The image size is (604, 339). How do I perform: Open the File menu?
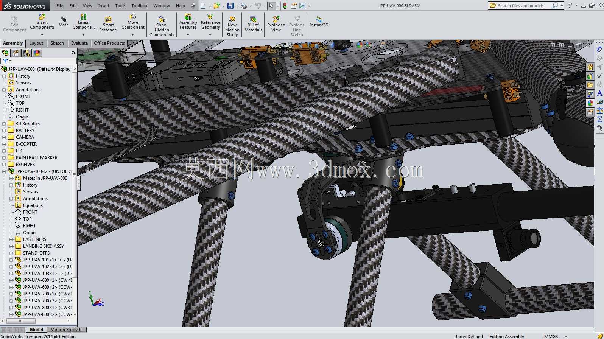(x=60, y=6)
